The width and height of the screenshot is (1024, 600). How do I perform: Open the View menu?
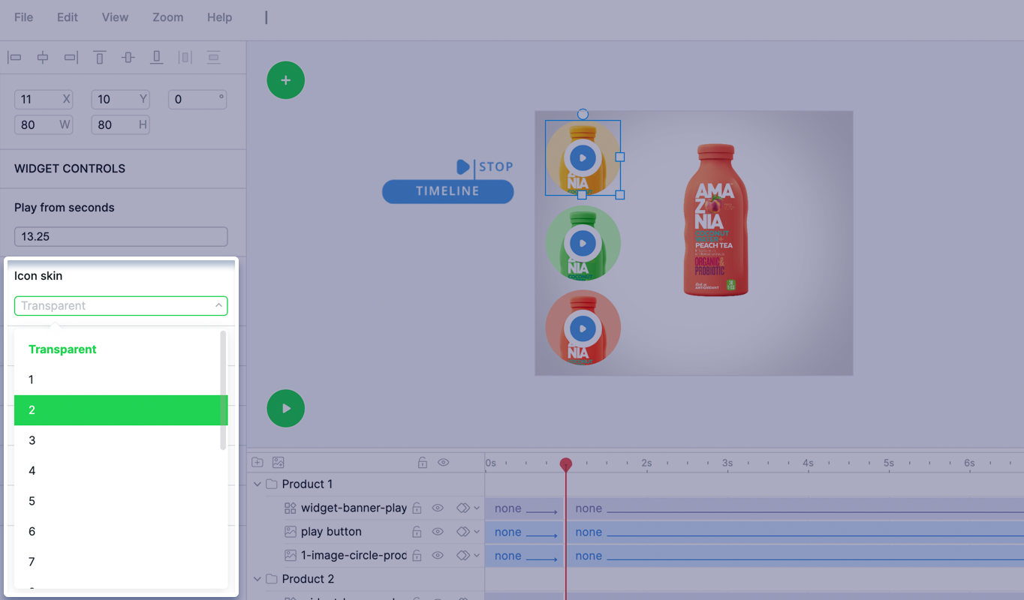tap(115, 17)
